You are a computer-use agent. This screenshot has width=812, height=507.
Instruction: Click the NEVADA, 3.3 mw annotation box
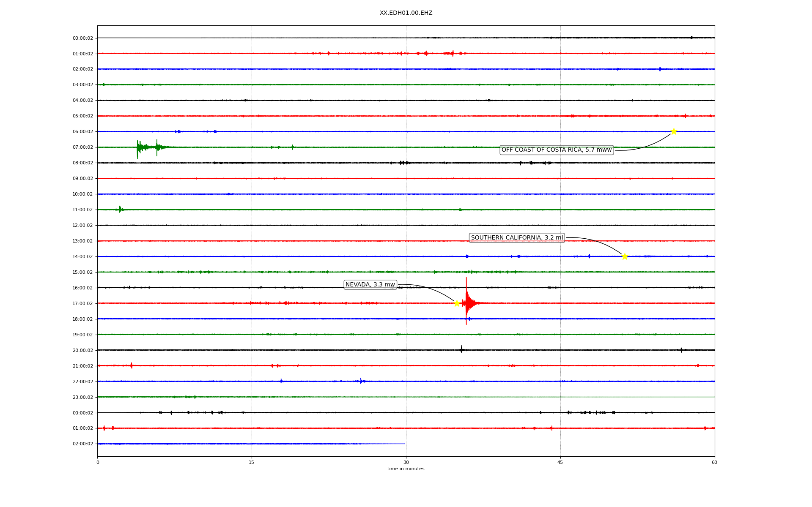[x=370, y=285]
